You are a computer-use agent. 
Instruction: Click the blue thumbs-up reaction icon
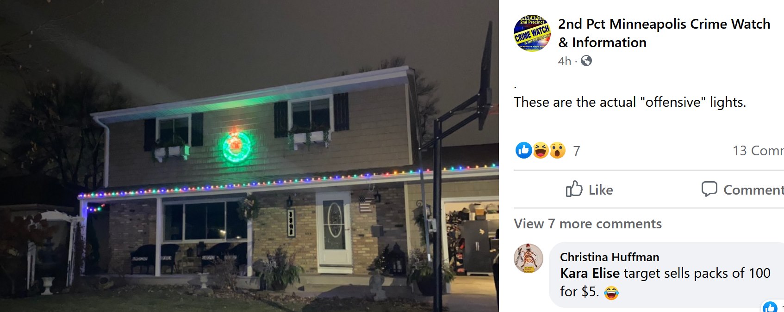click(524, 150)
